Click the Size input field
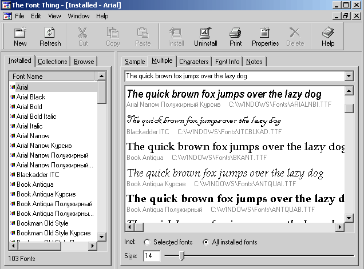364x269 pixels. point(152,256)
